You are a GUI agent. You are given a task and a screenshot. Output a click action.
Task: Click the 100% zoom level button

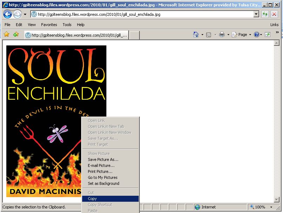click(x=258, y=207)
